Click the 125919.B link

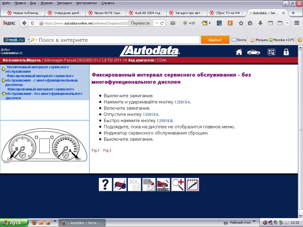[165, 121]
